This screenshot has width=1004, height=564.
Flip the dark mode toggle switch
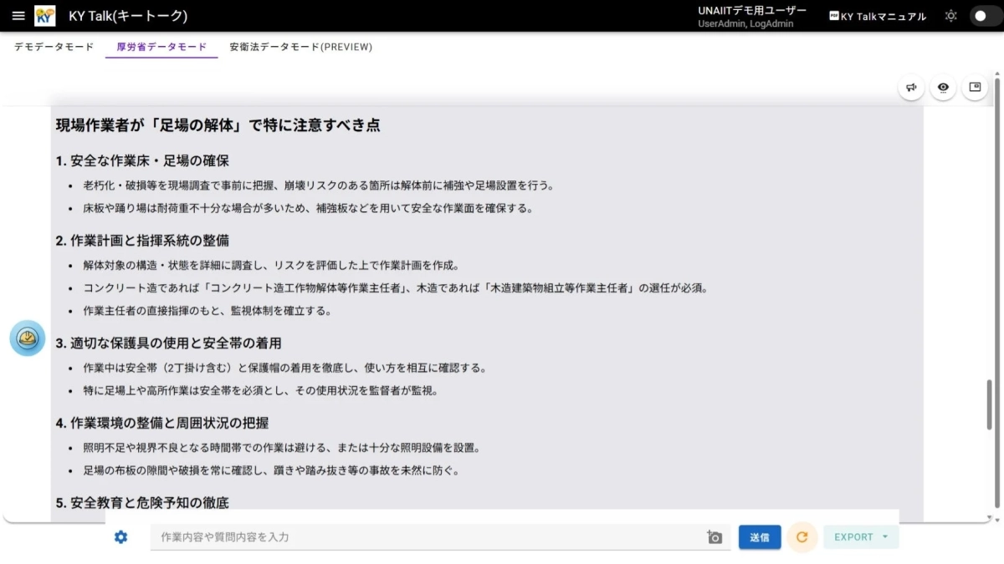coord(984,15)
